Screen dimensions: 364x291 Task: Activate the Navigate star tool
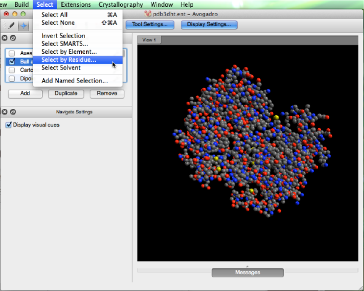tap(24, 25)
